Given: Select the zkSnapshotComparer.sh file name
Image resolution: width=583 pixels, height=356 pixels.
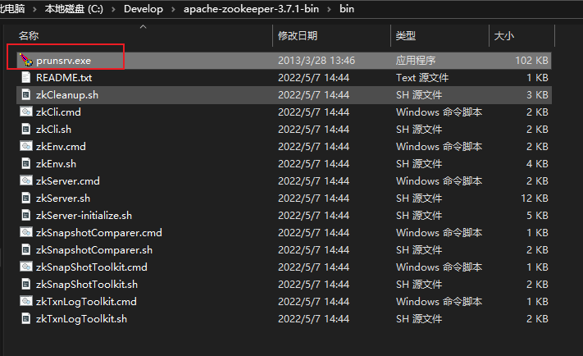Looking at the screenshot, I should coord(94,250).
